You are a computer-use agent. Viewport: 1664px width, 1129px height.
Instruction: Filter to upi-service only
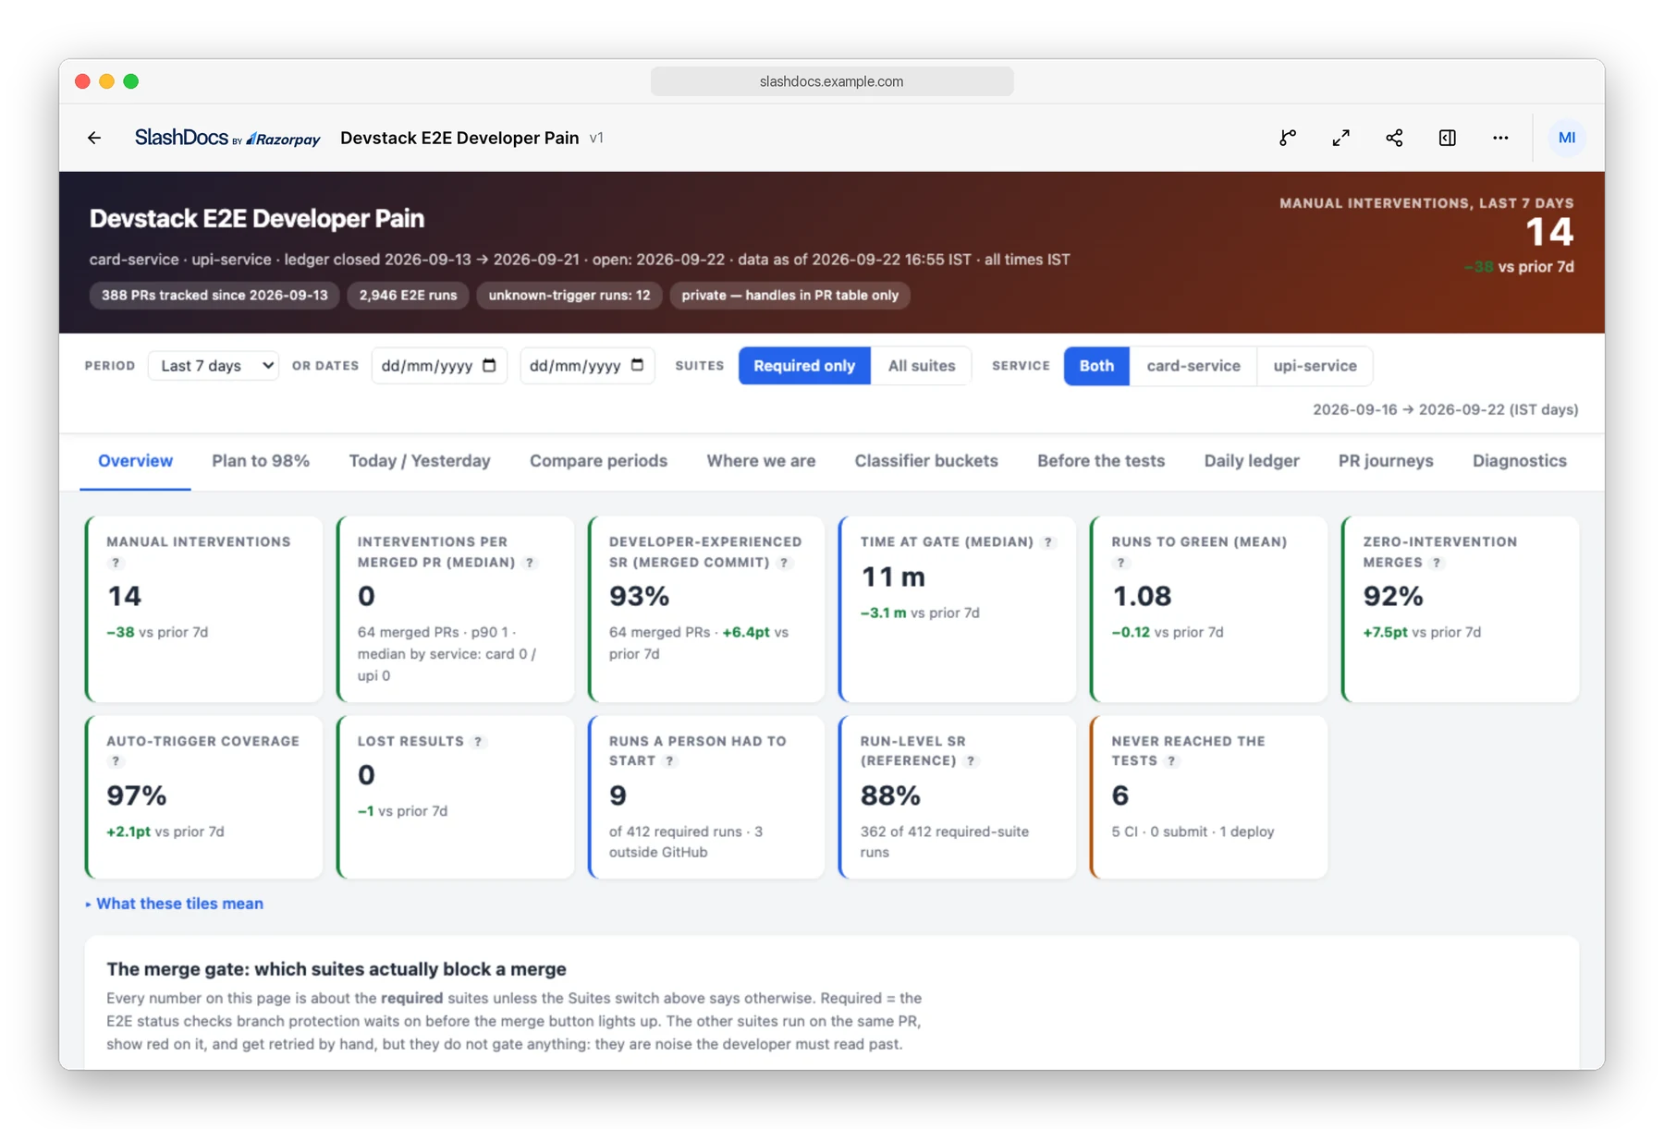pyautogui.click(x=1315, y=366)
